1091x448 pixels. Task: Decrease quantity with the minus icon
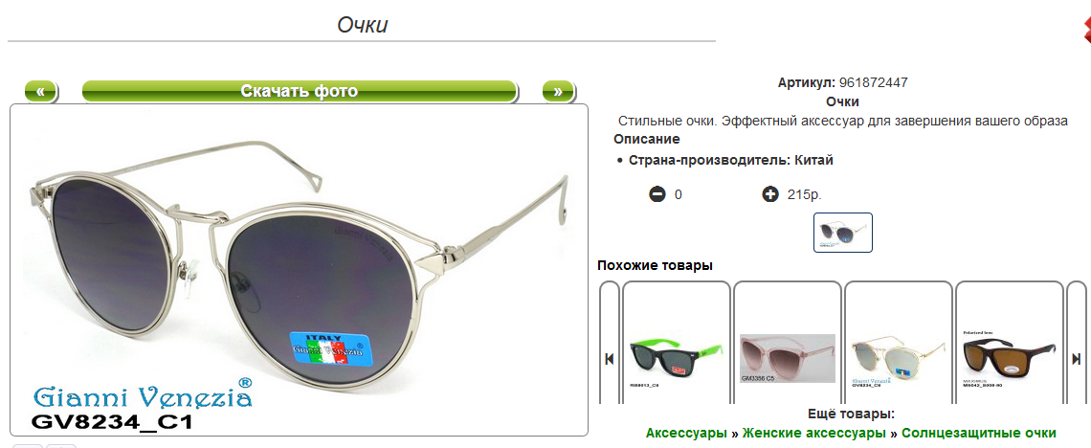[657, 194]
